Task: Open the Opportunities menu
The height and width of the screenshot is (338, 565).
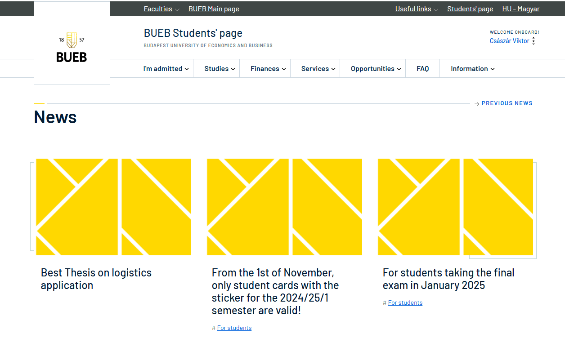Action: click(376, 69)
